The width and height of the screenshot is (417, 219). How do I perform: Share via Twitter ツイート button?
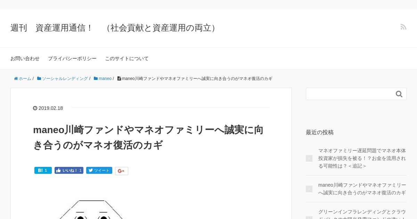coord(99,170)
